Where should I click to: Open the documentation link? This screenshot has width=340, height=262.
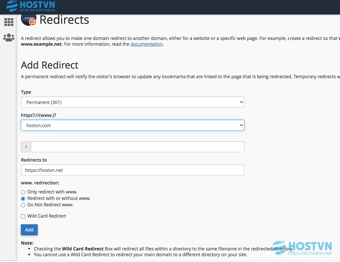(x=146, y=44)
